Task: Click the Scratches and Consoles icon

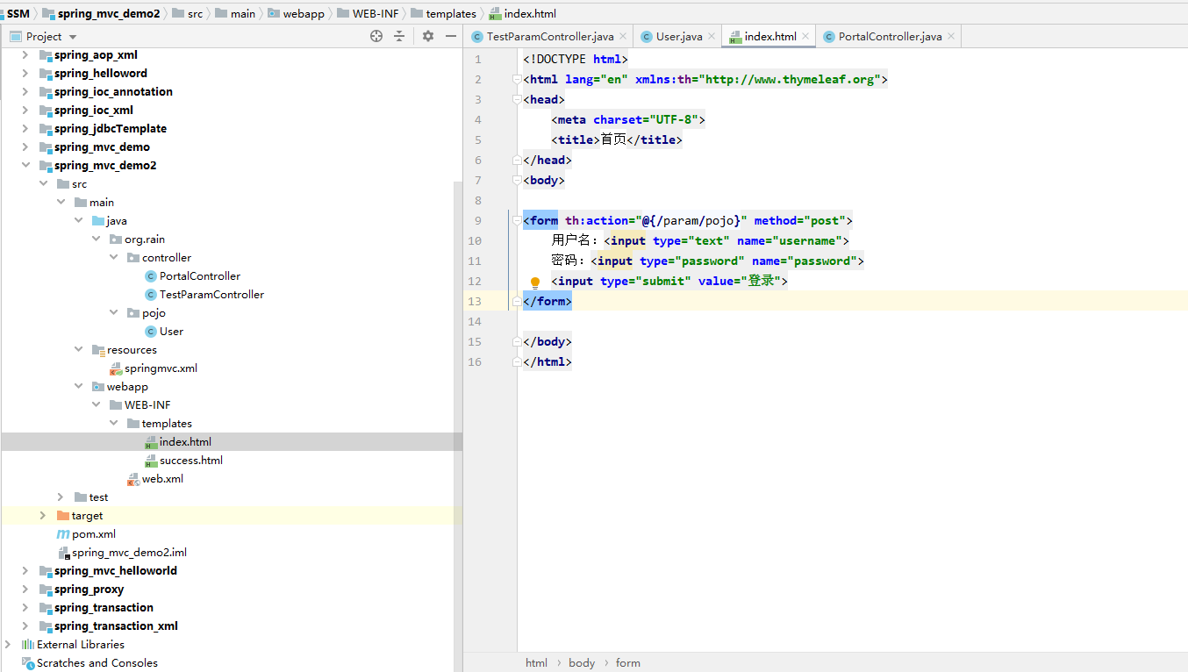Action: click(27, 663)
